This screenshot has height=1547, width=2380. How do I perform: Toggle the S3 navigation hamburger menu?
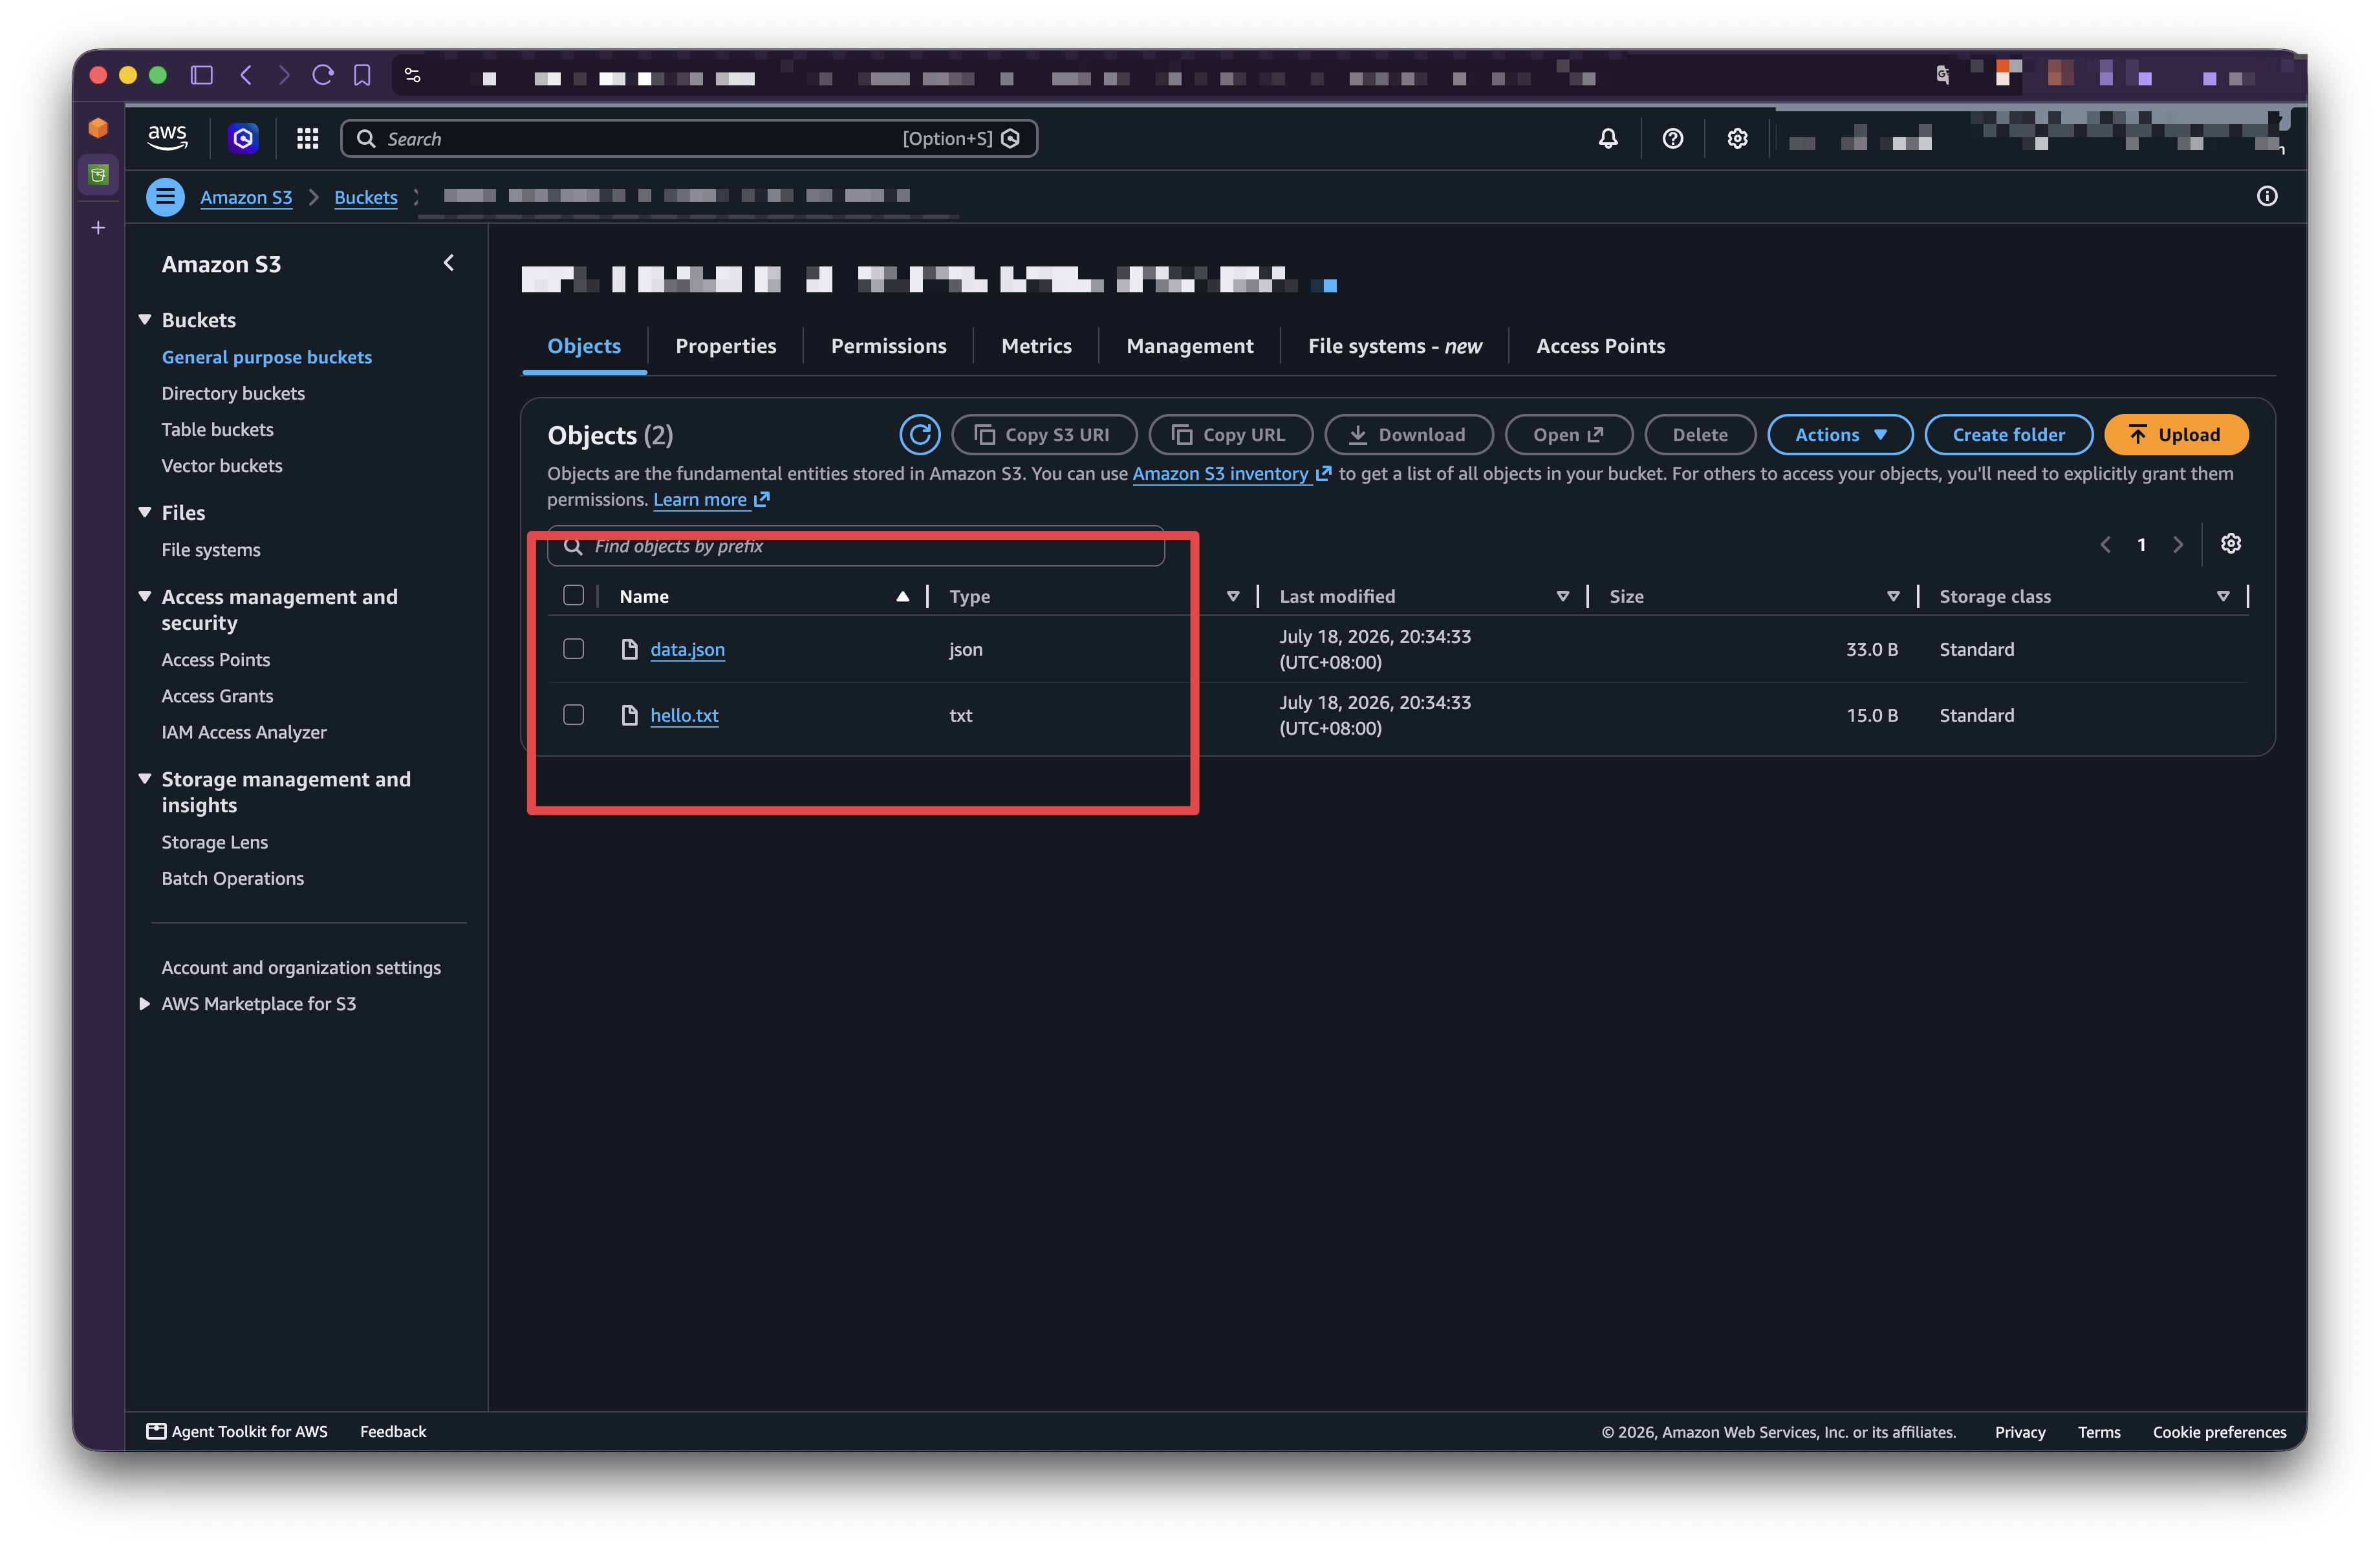click(166, 197)
